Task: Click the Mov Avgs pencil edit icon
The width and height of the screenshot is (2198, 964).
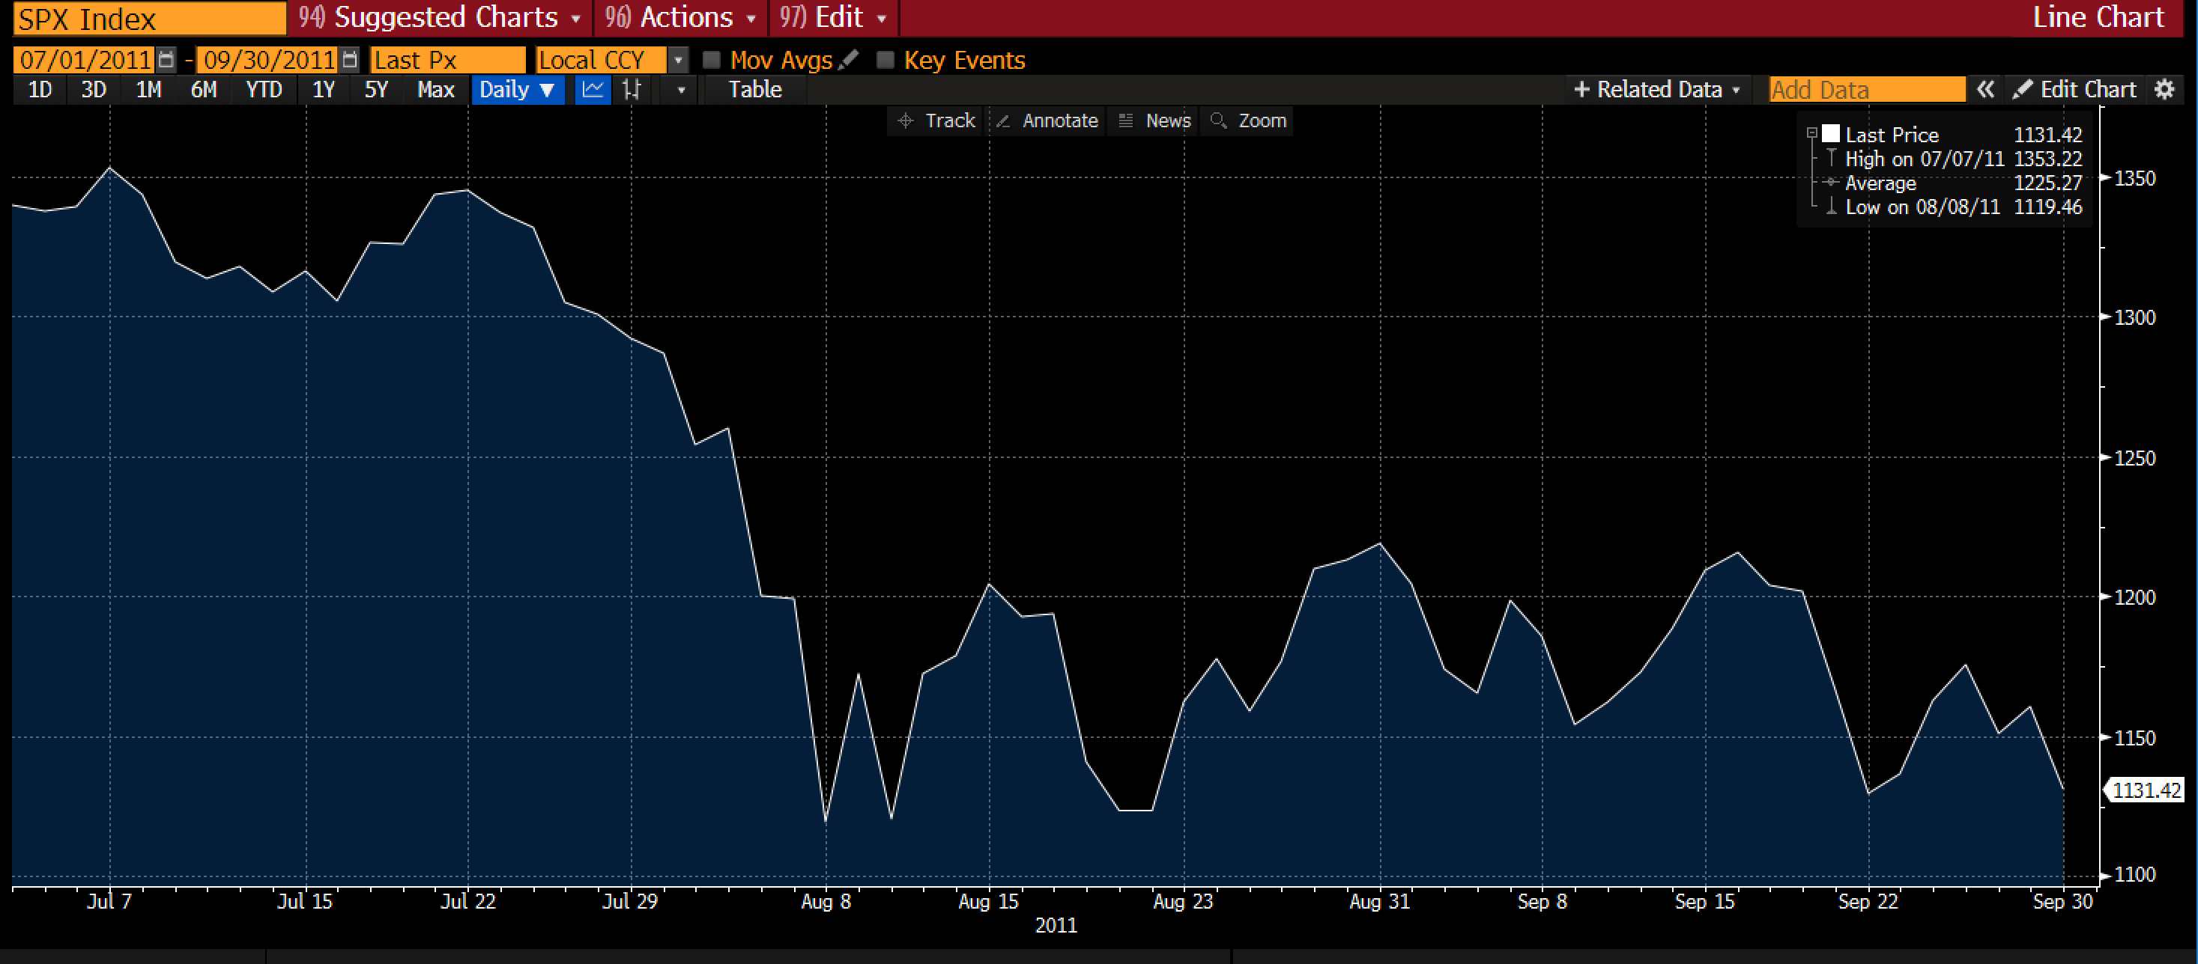Action: [x=848, y=60]
